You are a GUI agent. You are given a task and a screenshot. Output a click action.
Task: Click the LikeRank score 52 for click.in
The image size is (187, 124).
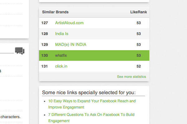coord(139,66)
